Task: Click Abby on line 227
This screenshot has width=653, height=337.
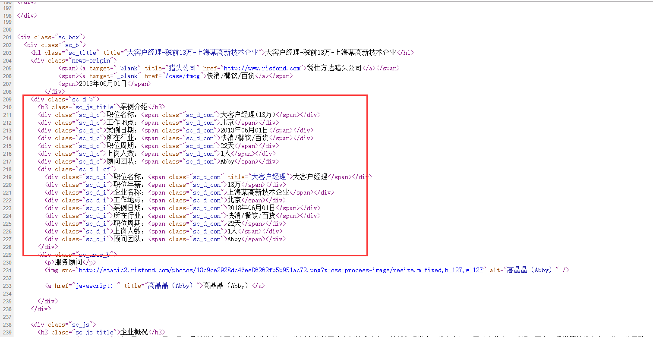Action: click(234, 239)
